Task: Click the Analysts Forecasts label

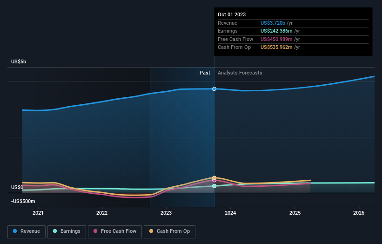Action: pos(240,73)
